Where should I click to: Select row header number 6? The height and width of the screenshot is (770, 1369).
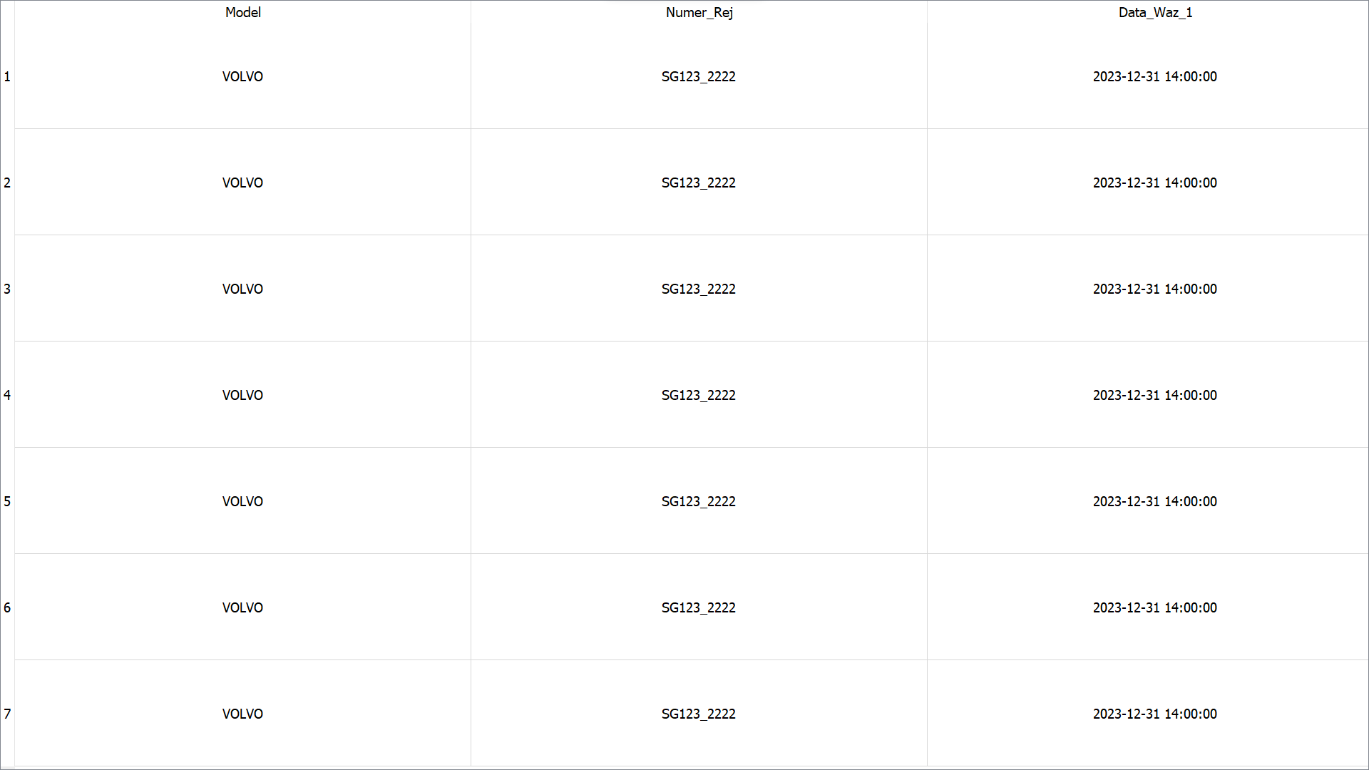(7, 607)
